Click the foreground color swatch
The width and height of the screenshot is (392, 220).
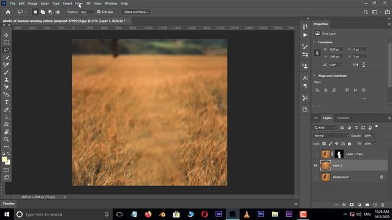[x=4, y=159]
